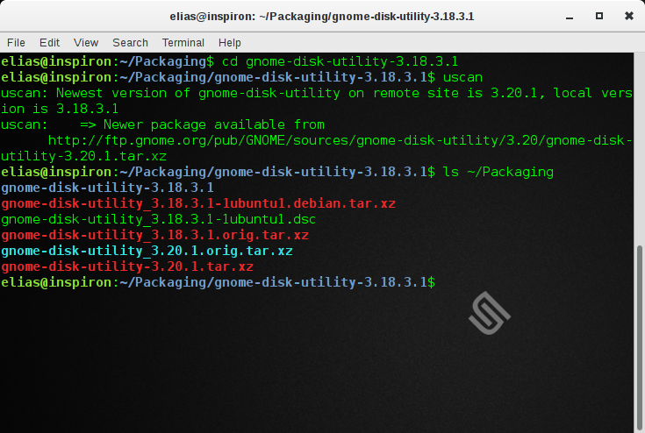Open the File menu
Image resolution: width=645 pixels, height=433 pixels.
[x=16, y=42]
